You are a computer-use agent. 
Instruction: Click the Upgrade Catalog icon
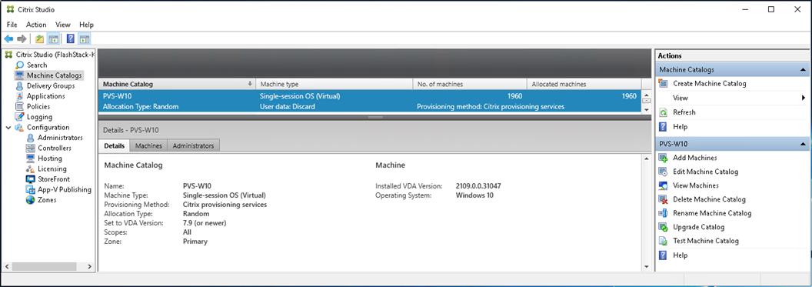(663, 227)
